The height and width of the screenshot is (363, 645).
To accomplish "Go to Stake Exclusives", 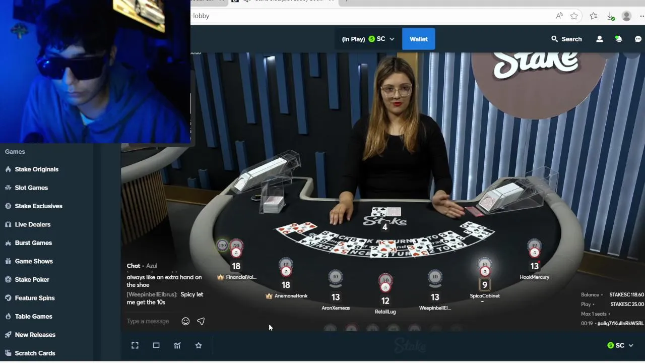I will [39, 206].
